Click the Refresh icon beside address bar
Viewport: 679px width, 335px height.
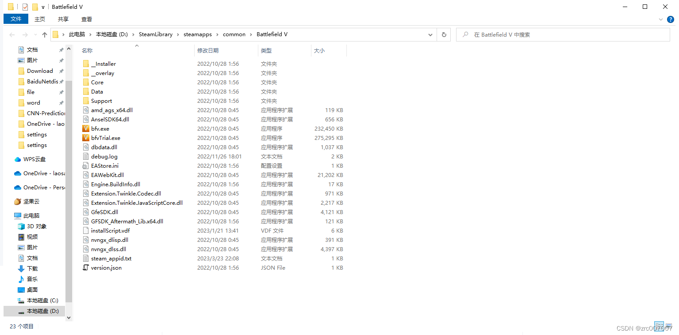[x=444, y=34]
